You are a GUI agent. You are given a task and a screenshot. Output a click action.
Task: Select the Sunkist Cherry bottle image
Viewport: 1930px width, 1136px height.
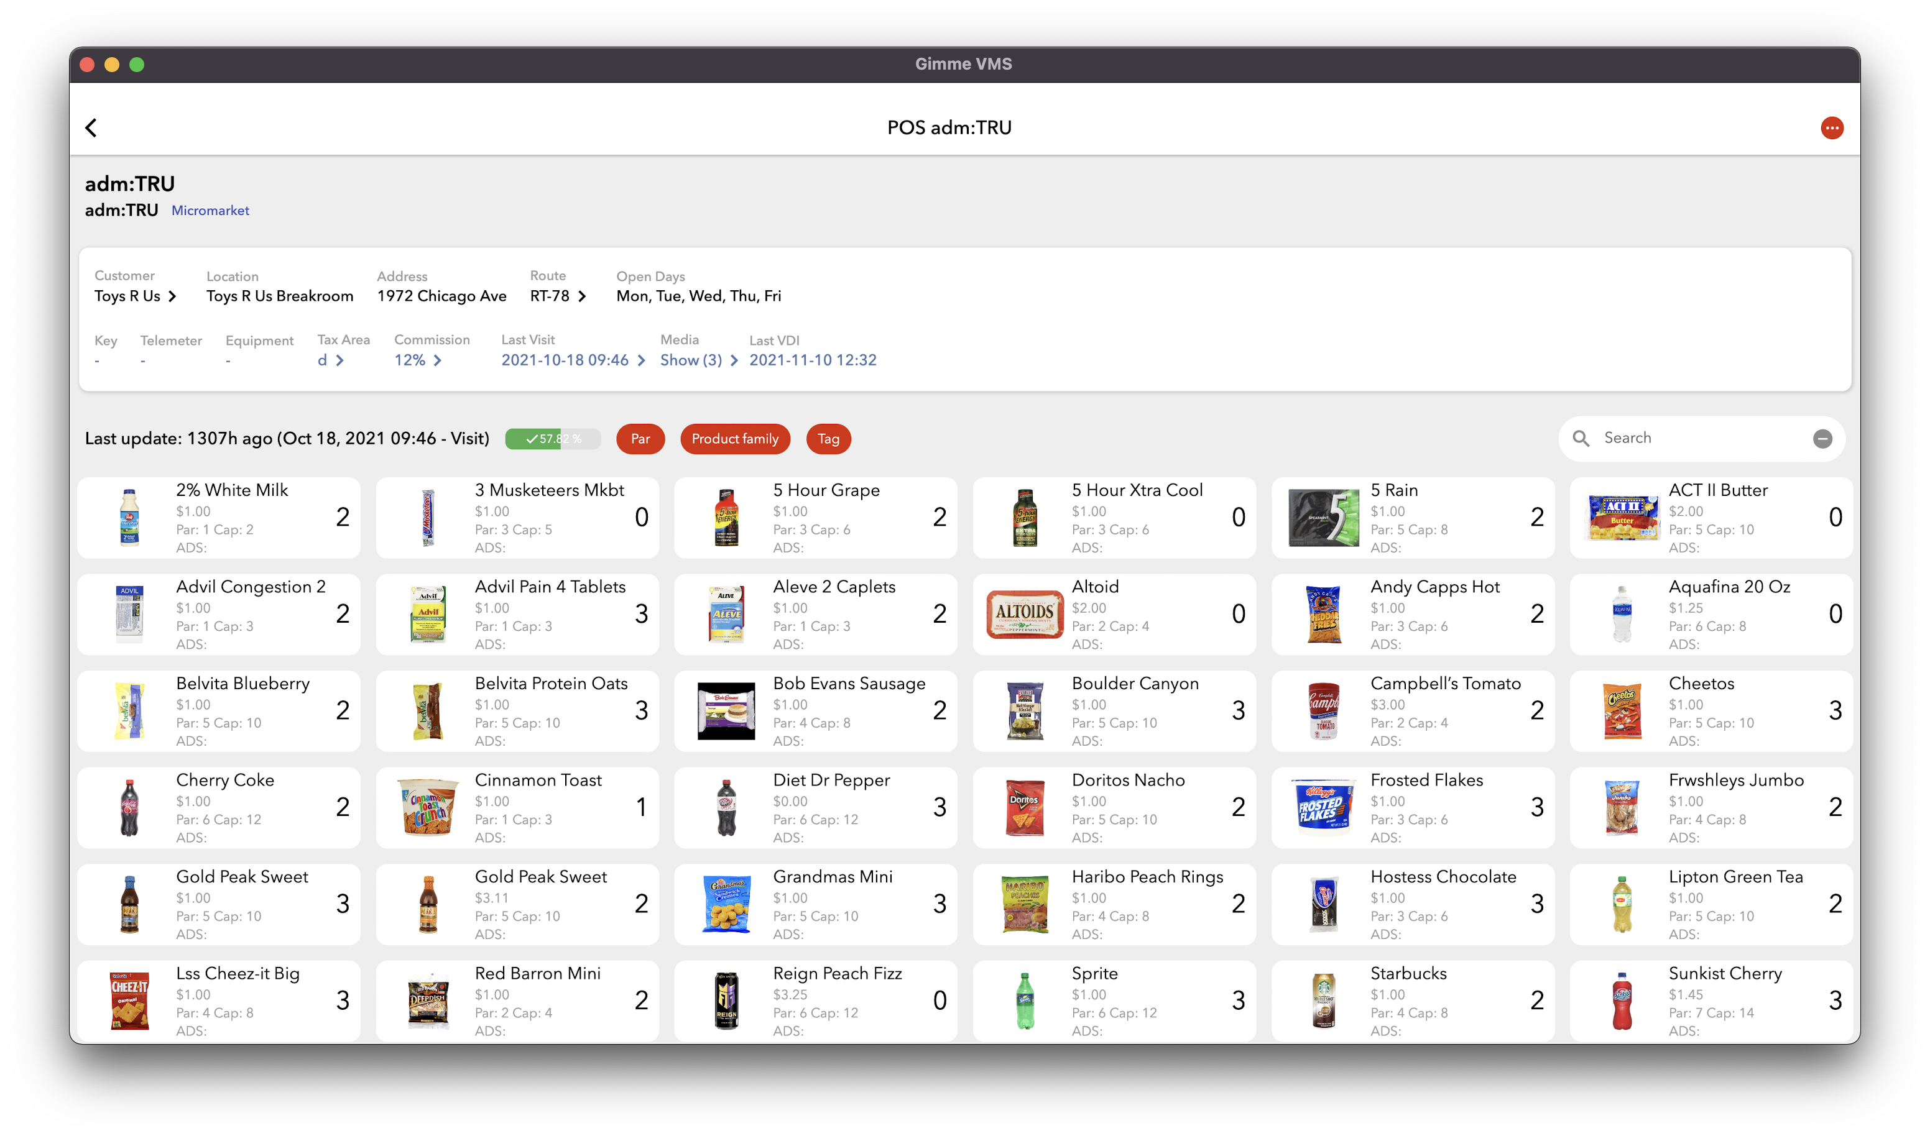click(1622, 1001)
